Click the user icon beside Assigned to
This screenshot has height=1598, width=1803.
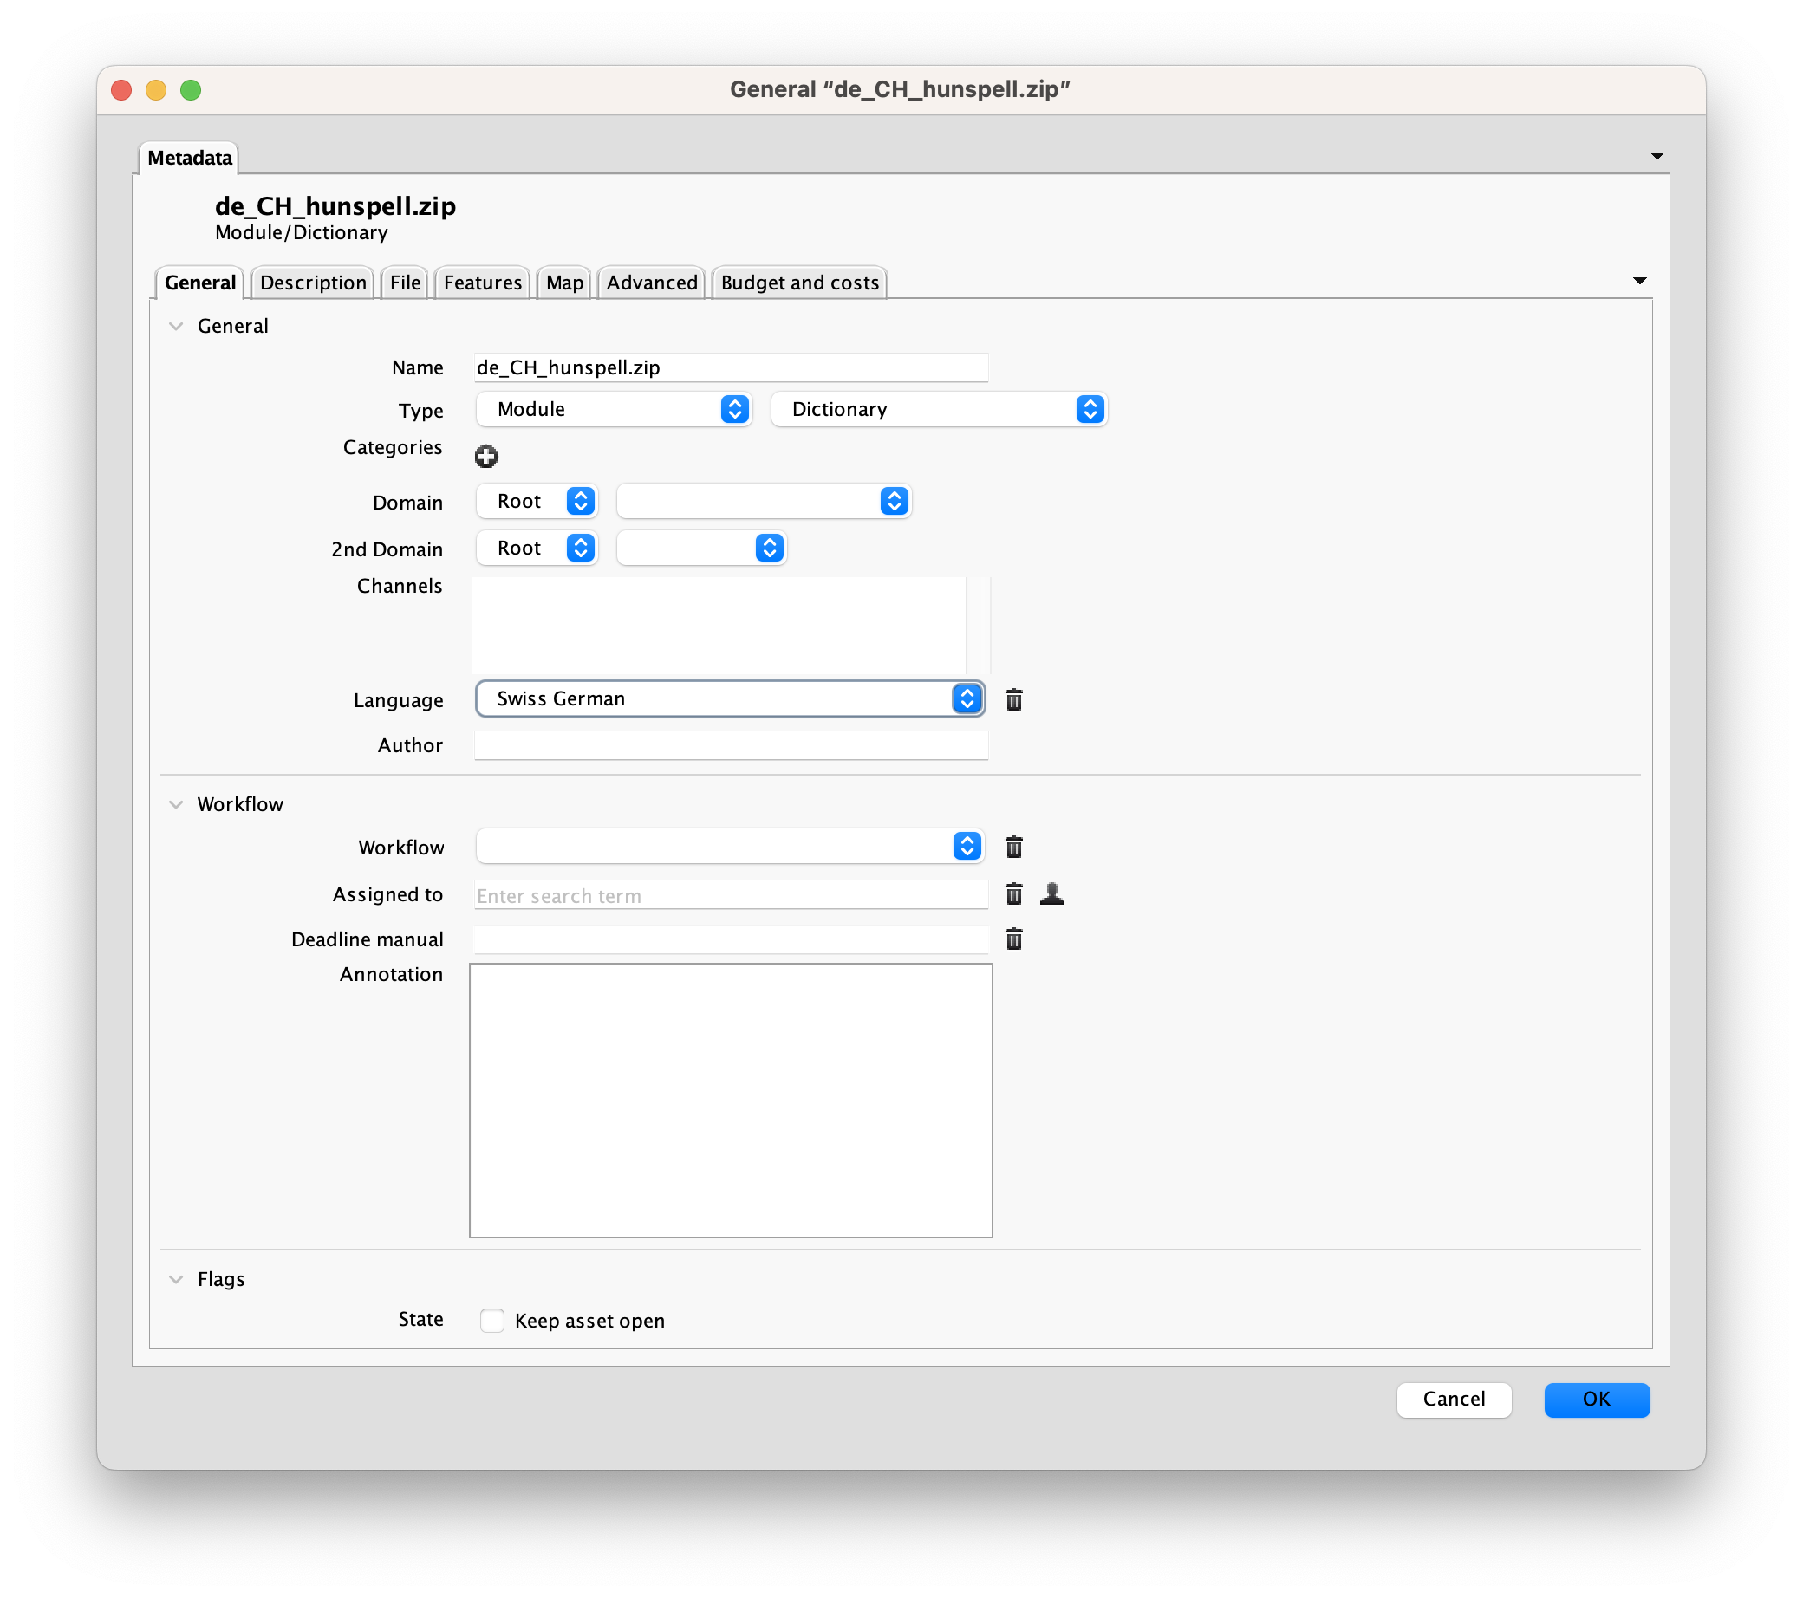tap(1051, 894)
